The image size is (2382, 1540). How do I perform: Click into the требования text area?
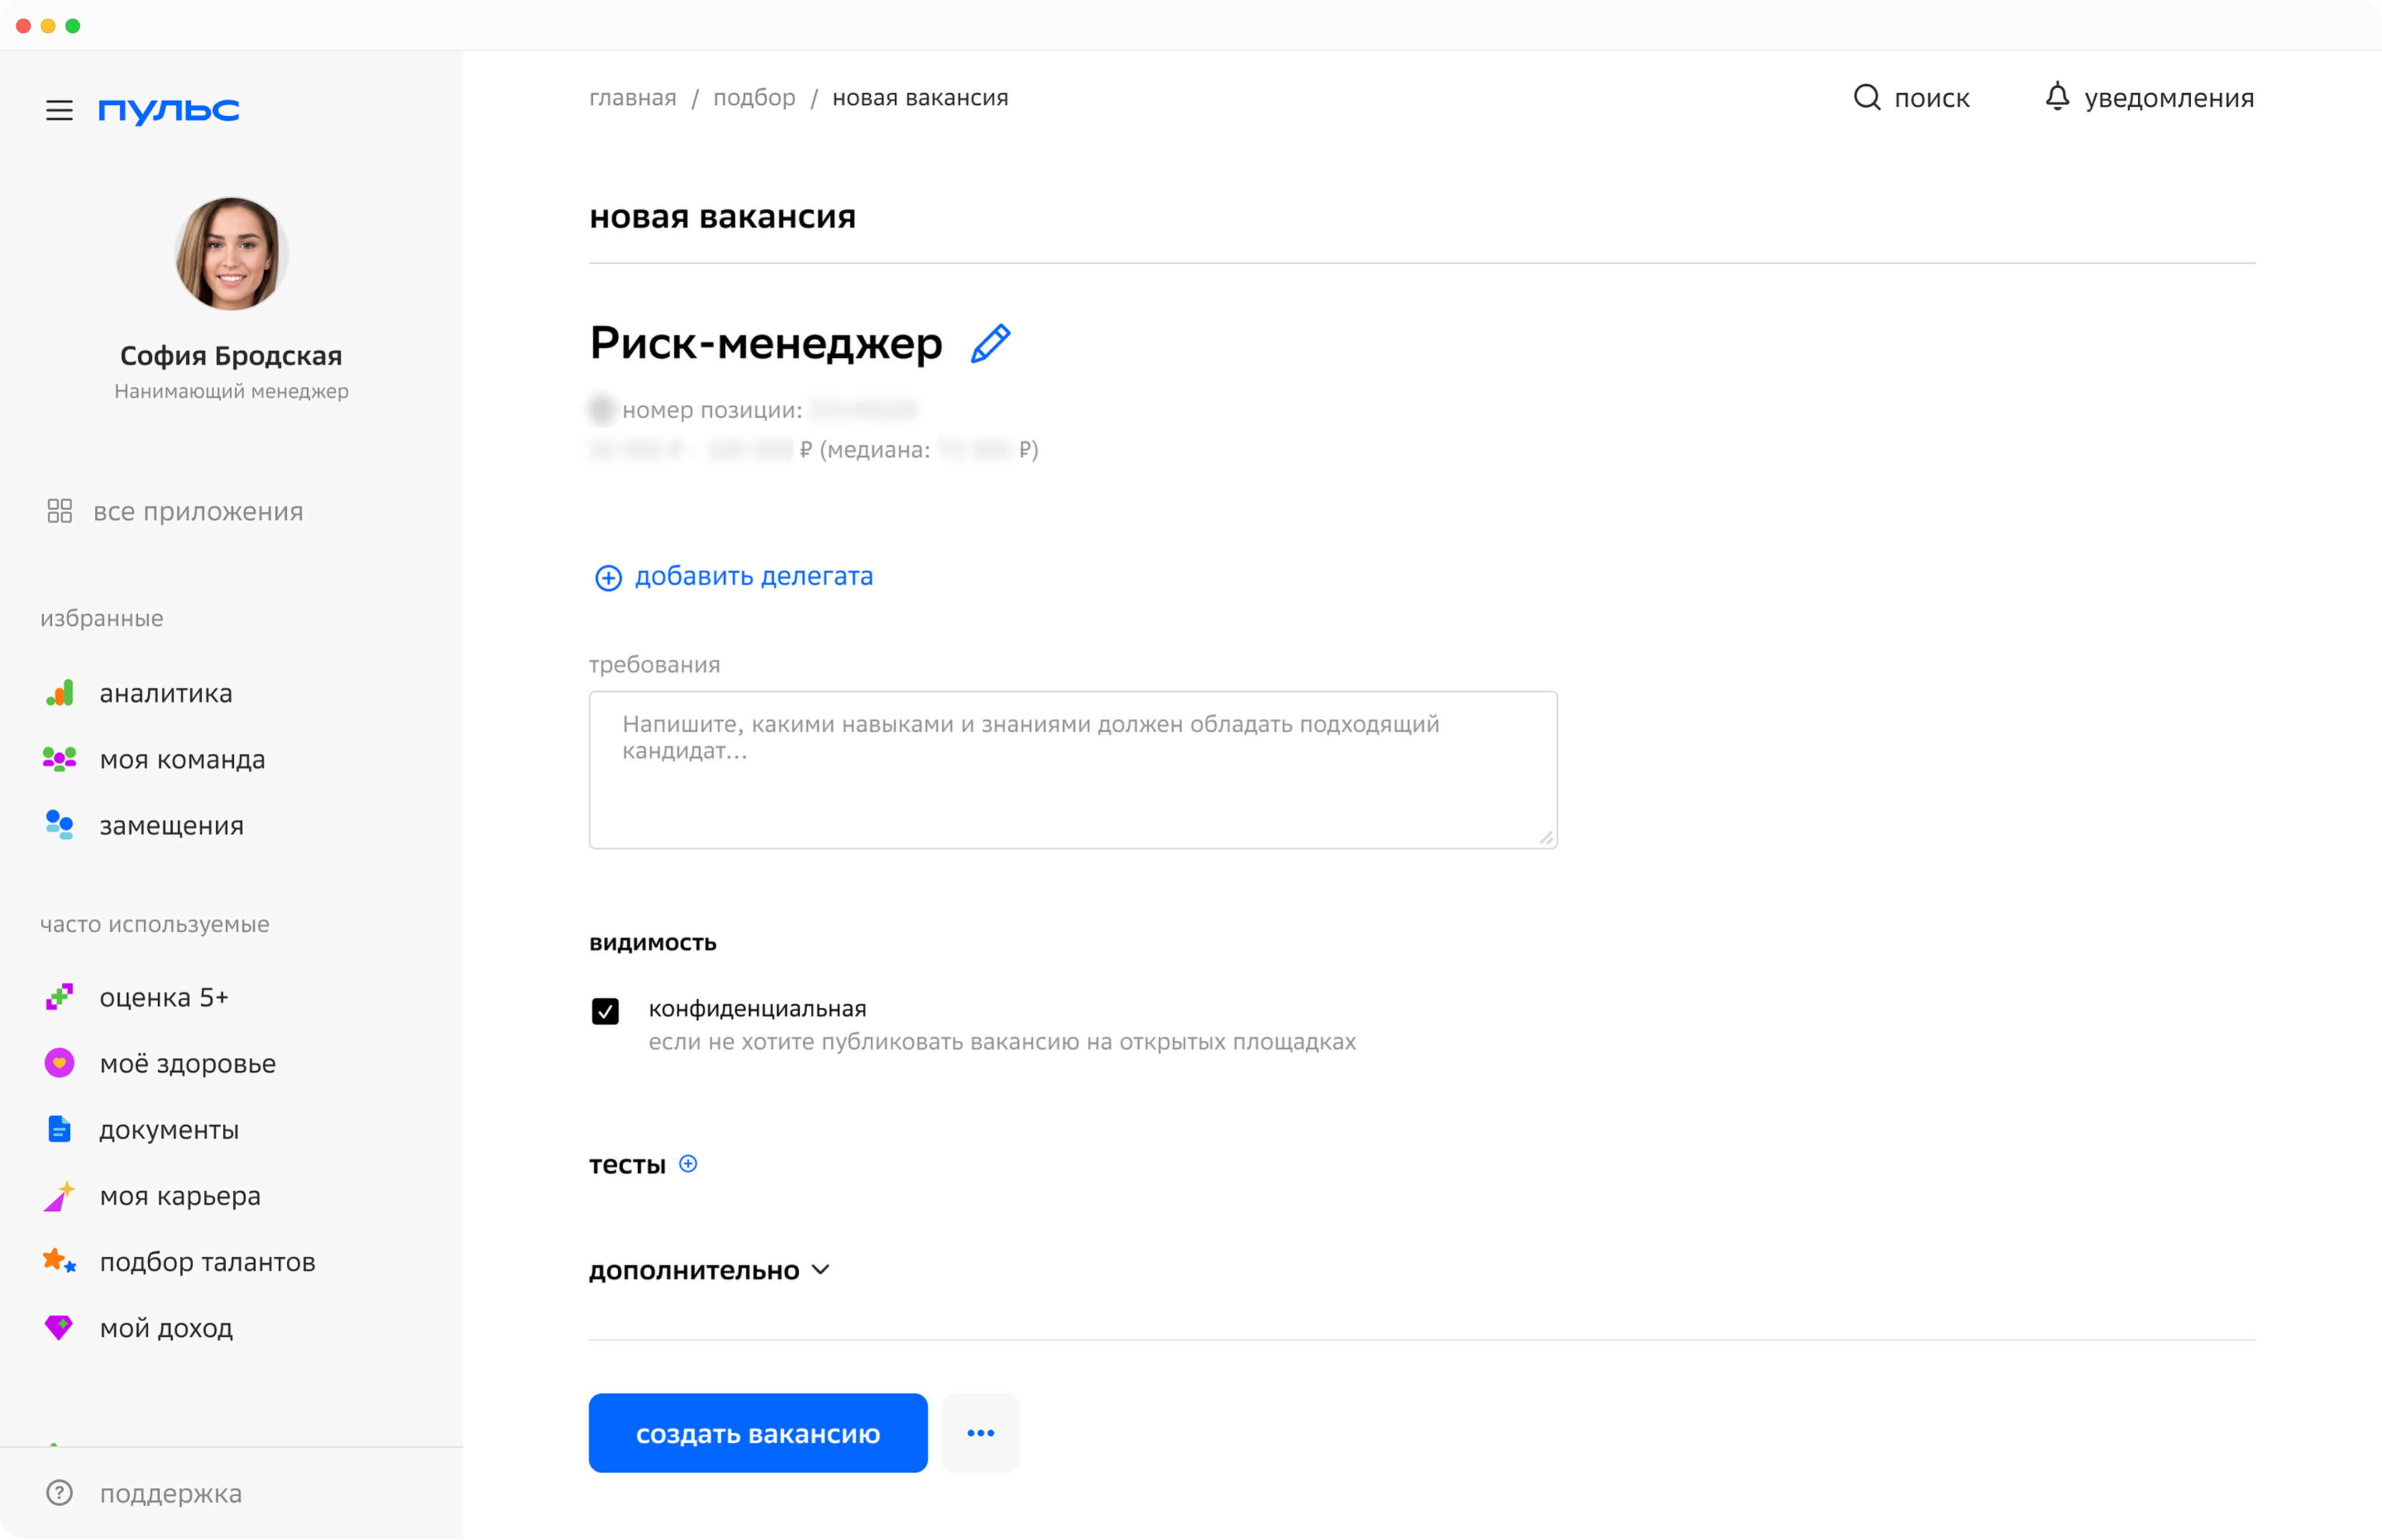pos(1073,770)
